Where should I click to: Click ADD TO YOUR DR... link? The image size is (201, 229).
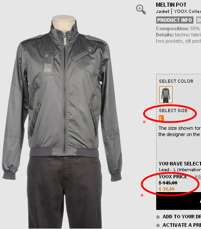[182, 217]
